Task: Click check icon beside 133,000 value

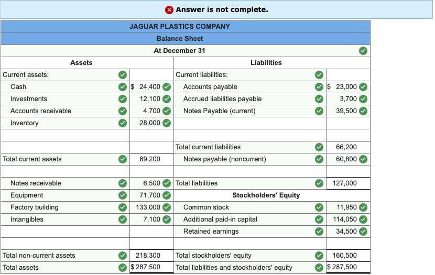Action: pyautogui.click(x=167, y=207)
